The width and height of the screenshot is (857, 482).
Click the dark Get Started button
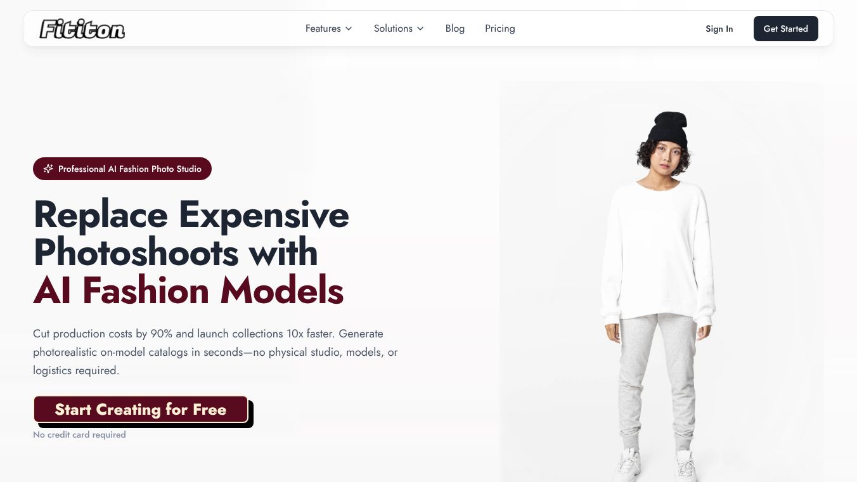pos(786,29)
